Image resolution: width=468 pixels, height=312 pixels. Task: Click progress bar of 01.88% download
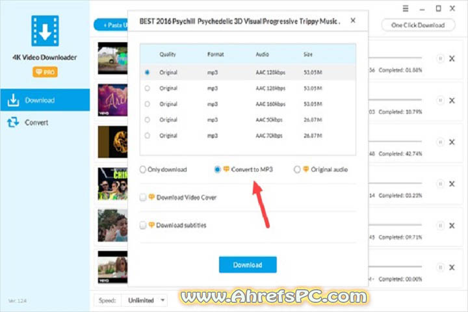point(395,58)
